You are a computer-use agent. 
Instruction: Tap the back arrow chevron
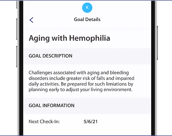[x=31, y=20]
